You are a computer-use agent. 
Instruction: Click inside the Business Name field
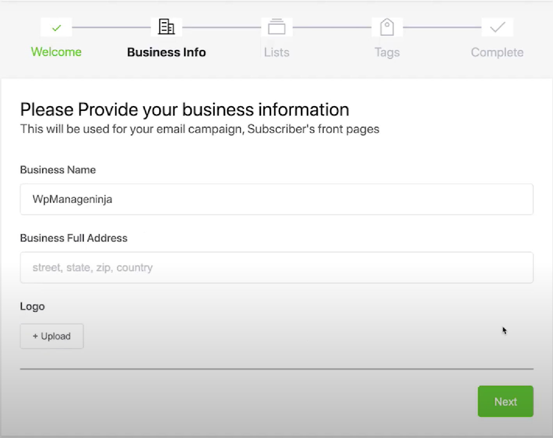pos(277,199)
